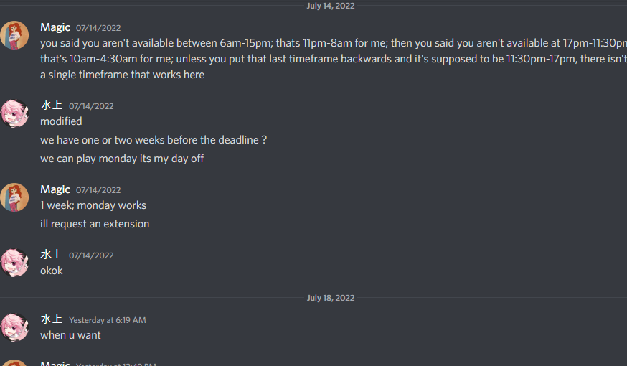The height and width of the screenshot is (366, 627).
Task: Select the "when u want" message
Action: click(x=70, y=335)
